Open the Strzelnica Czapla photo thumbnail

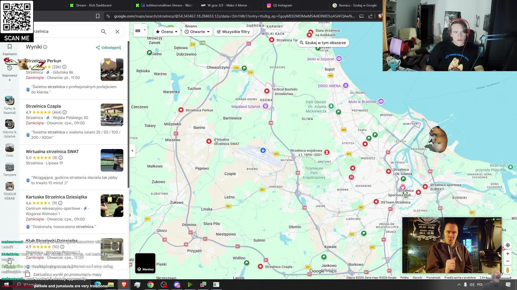pos(112,115)
